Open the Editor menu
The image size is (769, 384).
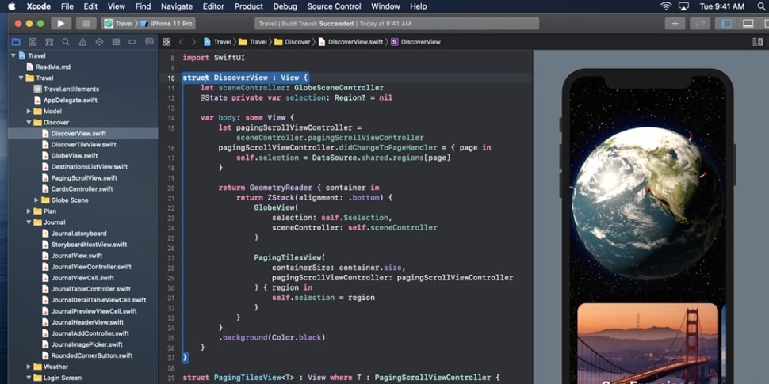(213, 6)
